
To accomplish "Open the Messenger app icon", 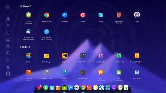I will click(x=65, y=15).
